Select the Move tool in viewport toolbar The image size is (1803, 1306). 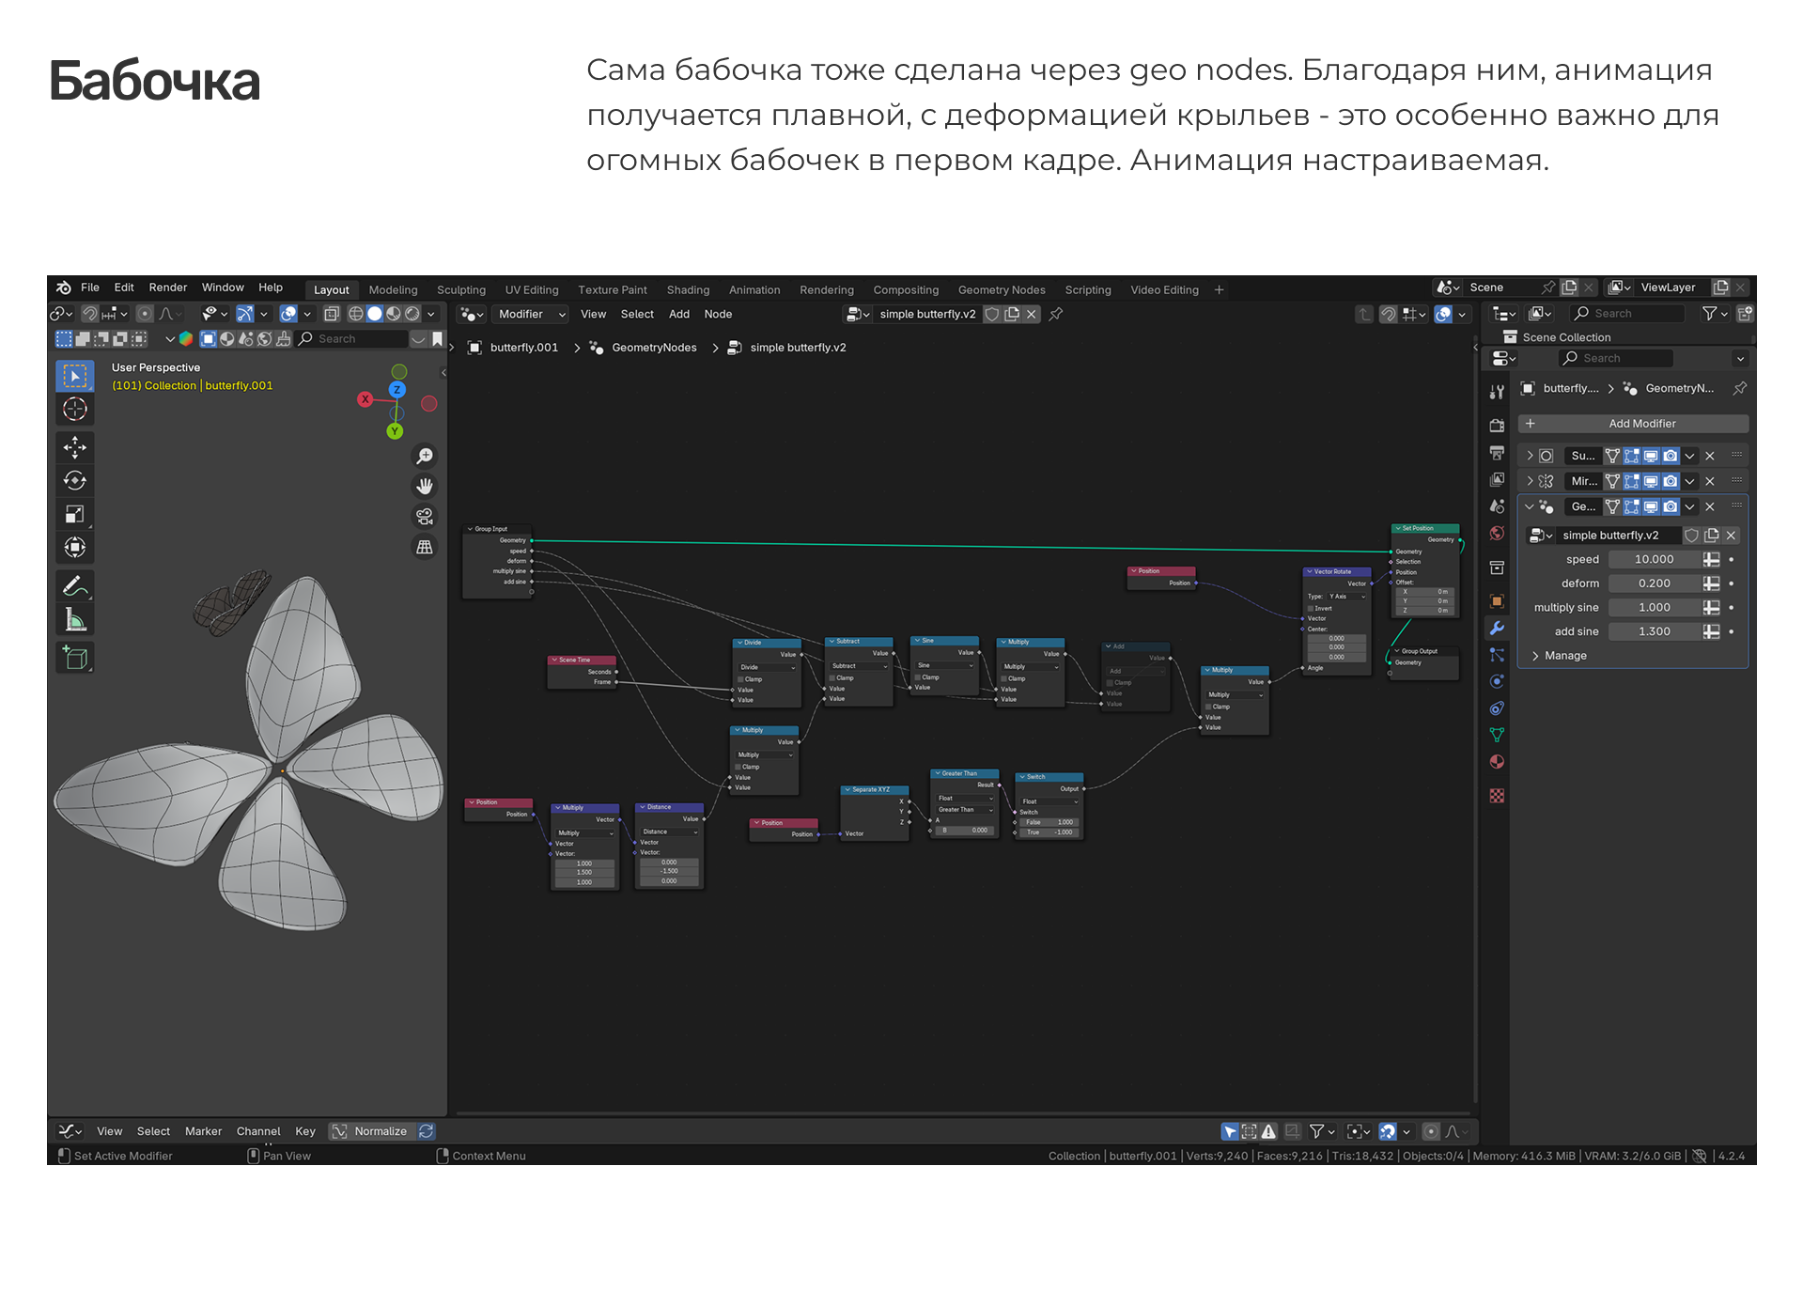tap(75, 447)
